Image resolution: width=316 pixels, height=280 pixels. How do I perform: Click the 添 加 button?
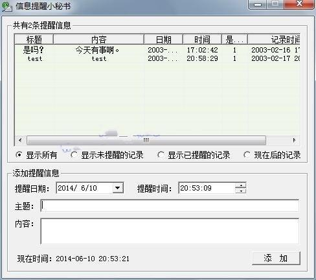click(276, 258)
